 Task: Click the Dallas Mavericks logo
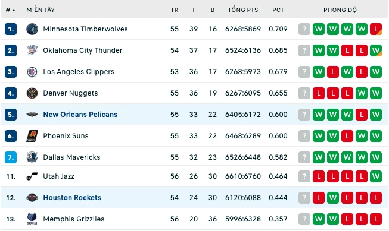click(x=32, y=157)
